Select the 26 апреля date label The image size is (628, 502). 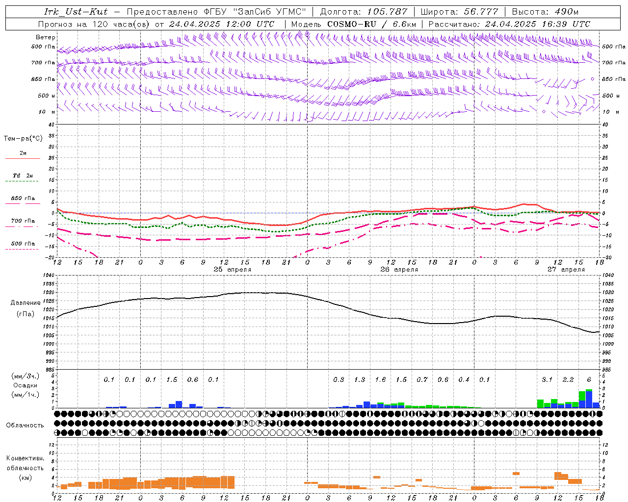(x=399, y=270)
